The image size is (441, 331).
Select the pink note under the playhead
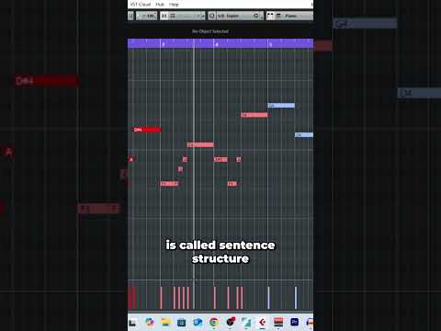coord(200,144)
